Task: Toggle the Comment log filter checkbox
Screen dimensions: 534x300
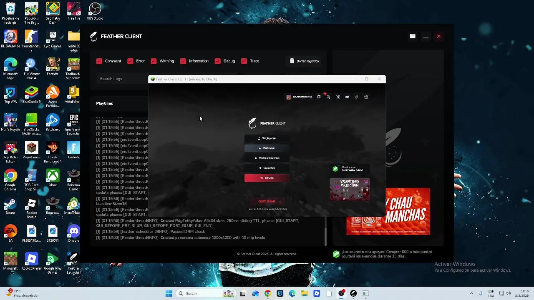Action: pos(99,61)
